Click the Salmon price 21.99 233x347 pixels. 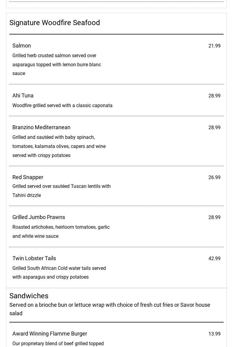click(x=214, y=46)
